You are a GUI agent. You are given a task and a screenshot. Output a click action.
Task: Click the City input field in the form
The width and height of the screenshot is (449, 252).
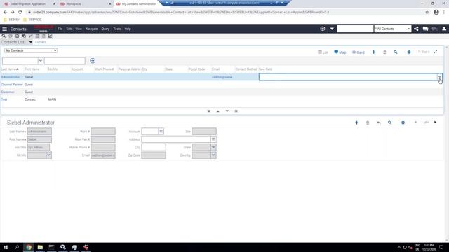154,147
